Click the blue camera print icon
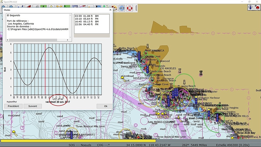The width and height of the screenshot is (261, 147). pyautogui.click(x=98, y=7)
